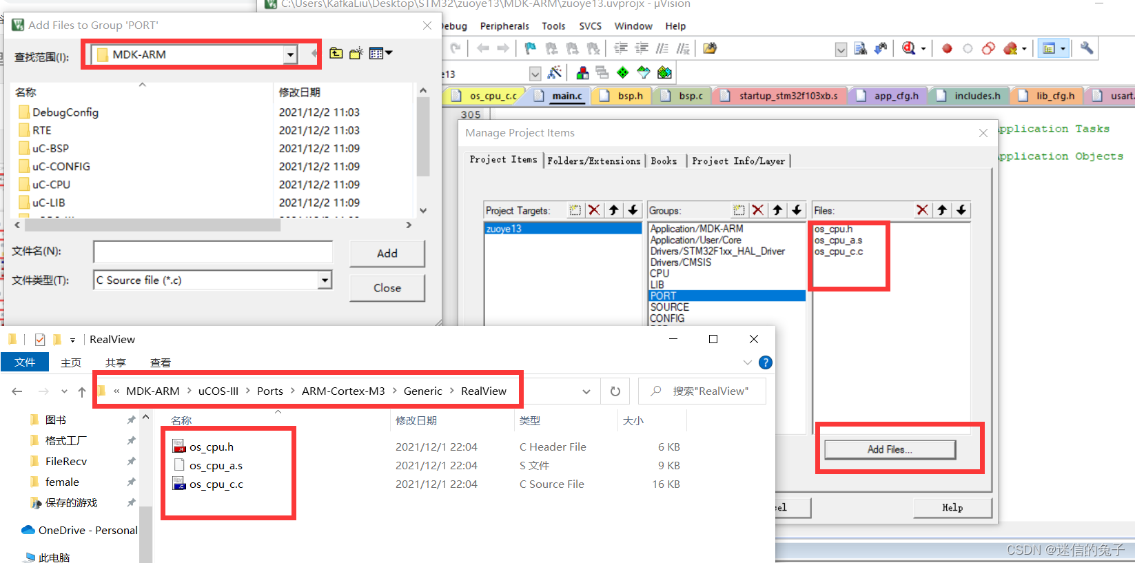Click the up-one-level folder icon in Add Files dialog
The width and height of the screenshot is (1135, 563).
[336, 53]
